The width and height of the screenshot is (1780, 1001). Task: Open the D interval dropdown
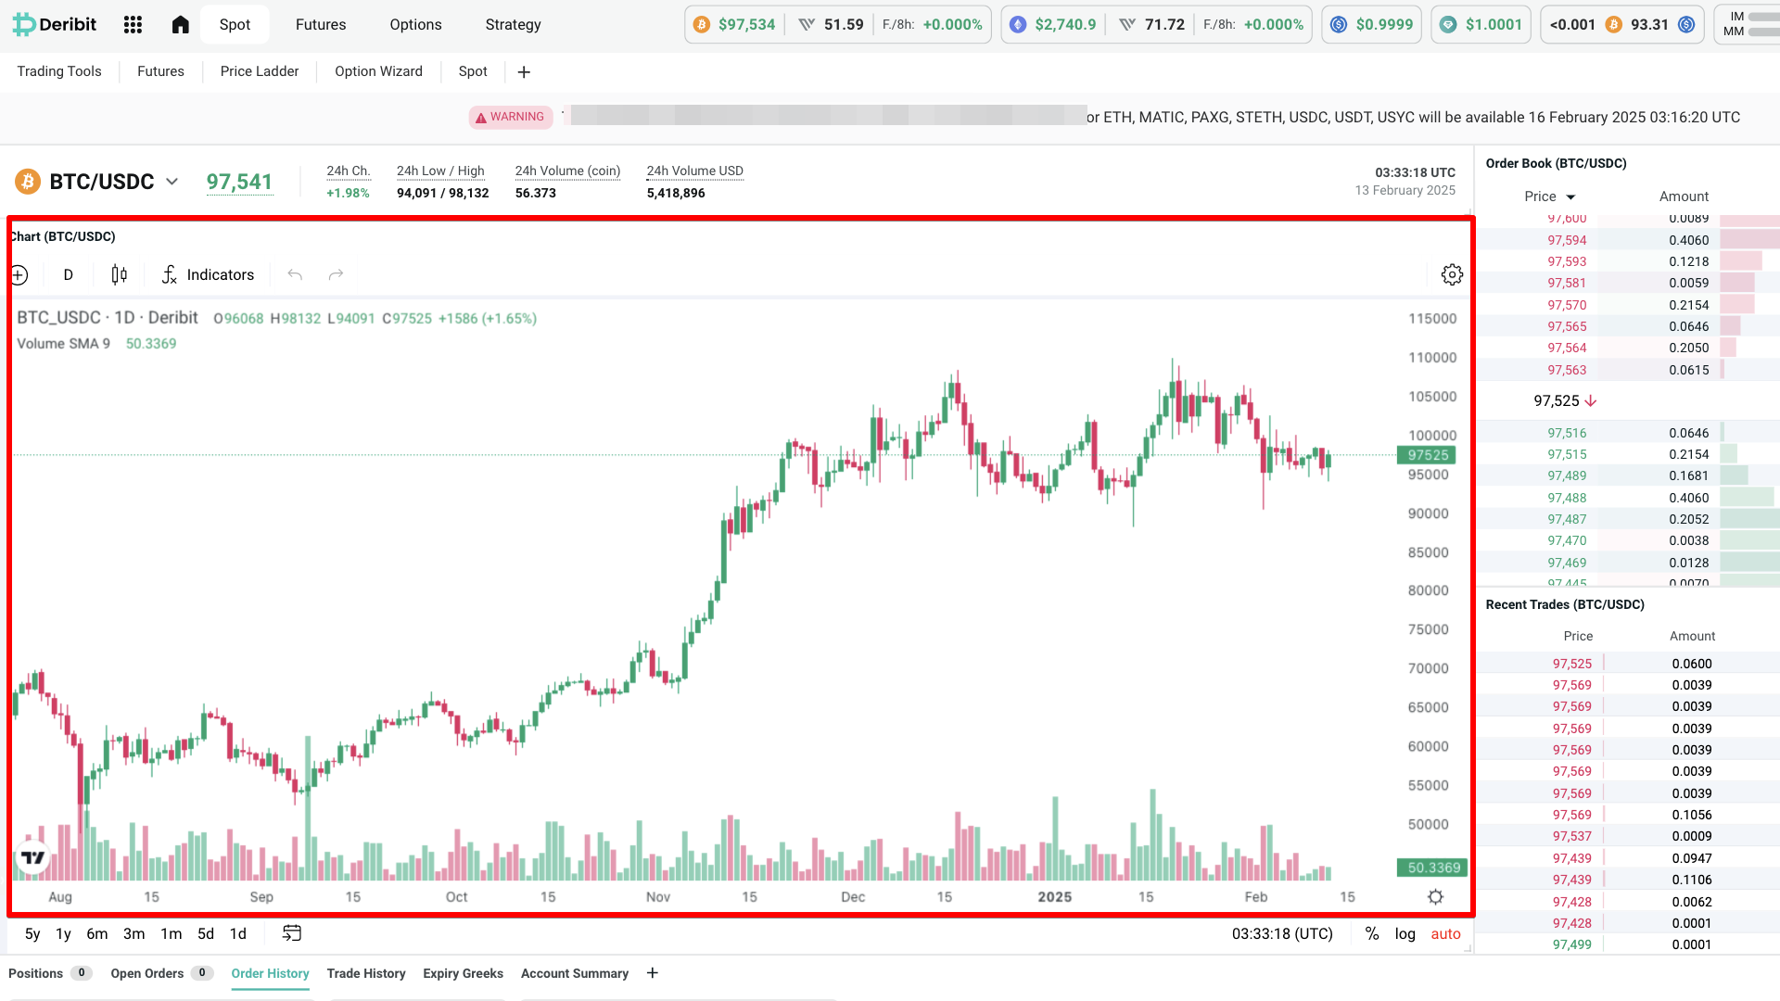(67, 274)
